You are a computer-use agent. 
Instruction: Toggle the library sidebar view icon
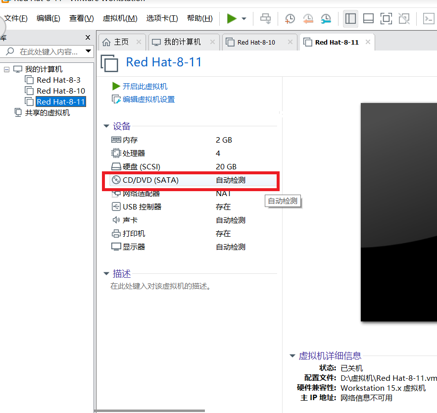coord(350,19)
